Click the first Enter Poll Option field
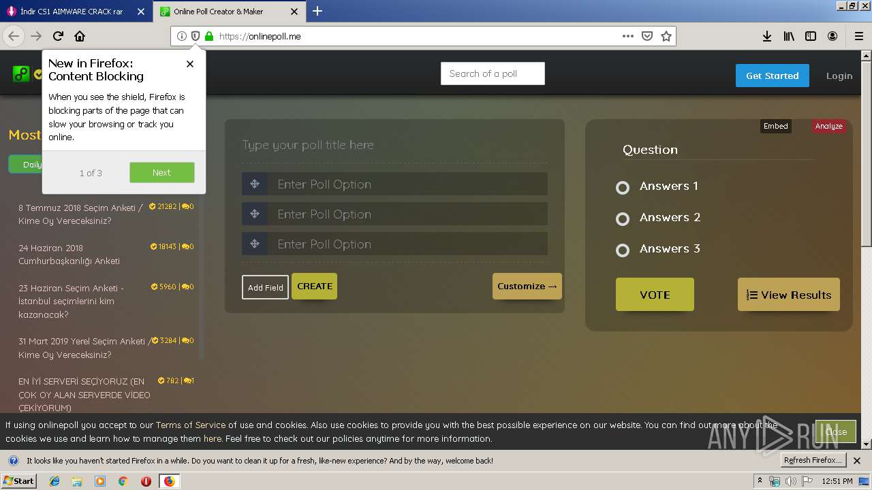Viewport: 872px width, 490px height. point(407,184)
